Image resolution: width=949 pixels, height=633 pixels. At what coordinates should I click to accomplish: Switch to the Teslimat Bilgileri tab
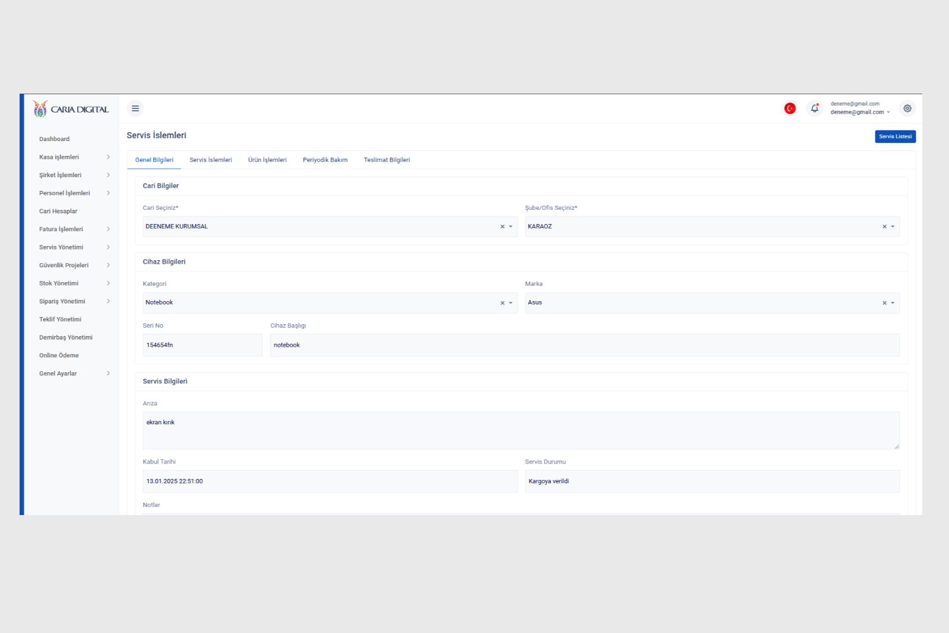tap(387, 160)
